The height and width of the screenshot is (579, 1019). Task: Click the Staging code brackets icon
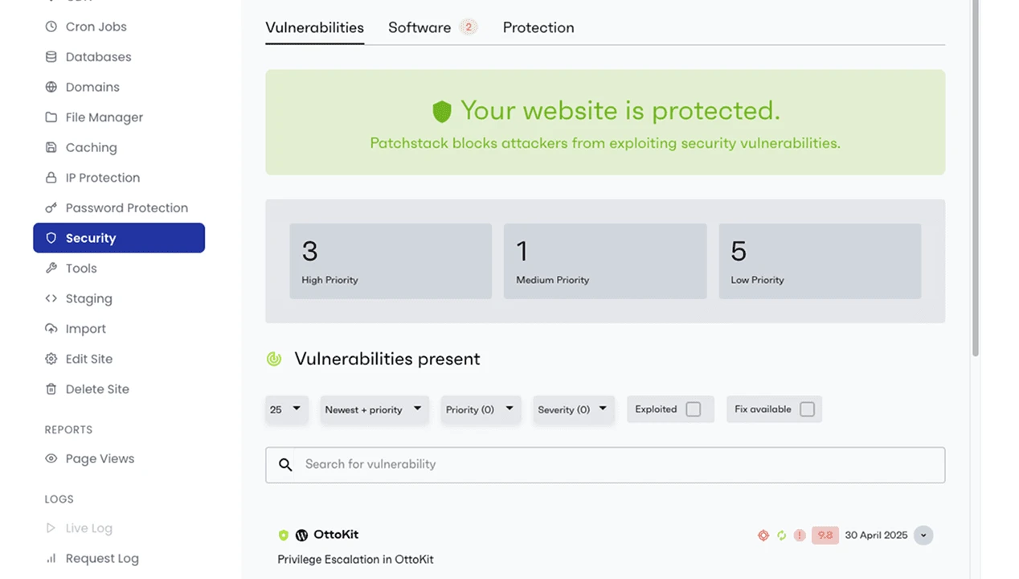pyautogui.click(x=51, y=298)
